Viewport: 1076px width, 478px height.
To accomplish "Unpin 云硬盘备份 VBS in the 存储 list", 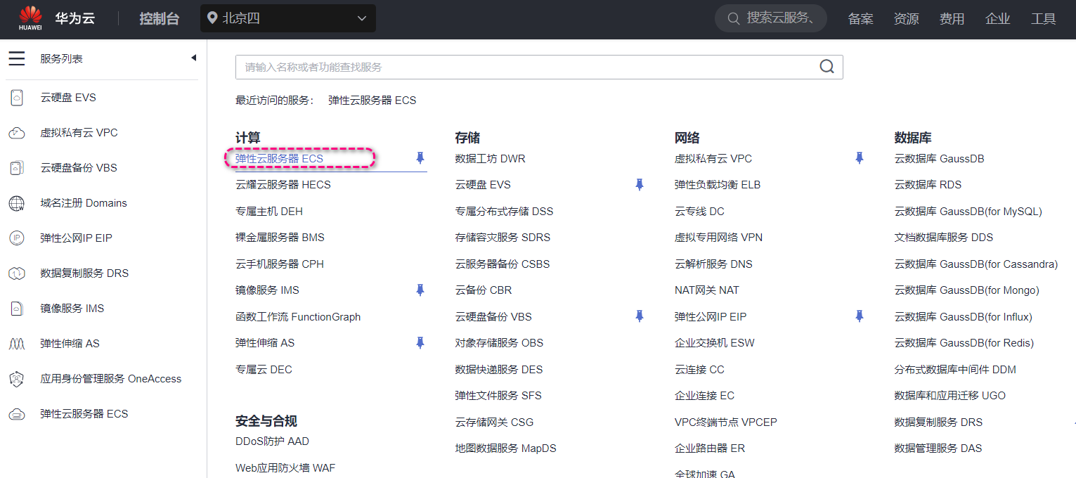I will [640, 316].
